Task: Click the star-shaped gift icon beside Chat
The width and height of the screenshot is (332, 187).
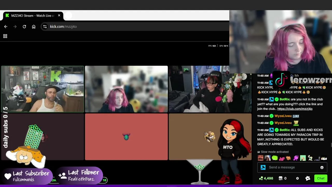Action: pyautogui.click(x=308, y=178)
